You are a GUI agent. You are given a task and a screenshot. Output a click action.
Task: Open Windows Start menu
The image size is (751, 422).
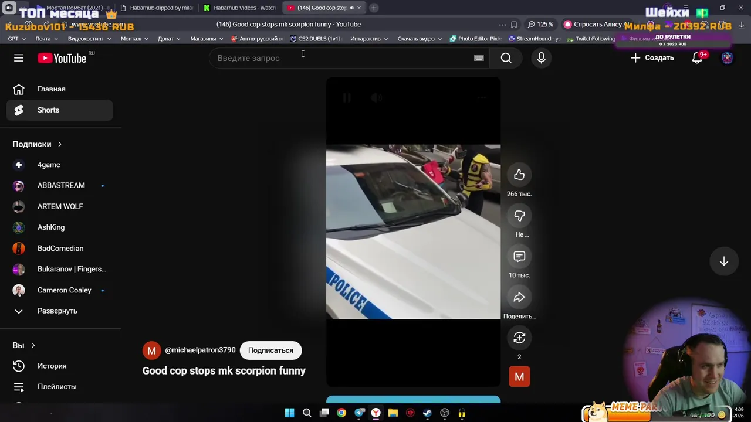coord(289,413)
